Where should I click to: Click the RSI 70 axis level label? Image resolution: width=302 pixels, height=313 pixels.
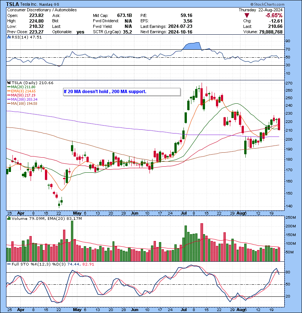click(x=288, y=49)
